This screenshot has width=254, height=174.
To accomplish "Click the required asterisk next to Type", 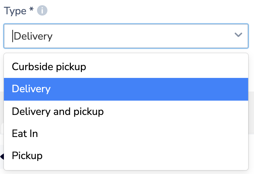I will [x=32, y=9].
